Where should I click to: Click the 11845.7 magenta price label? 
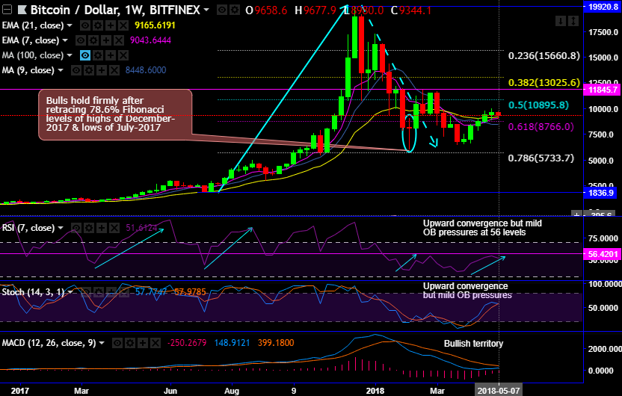[x=603, y=90]
